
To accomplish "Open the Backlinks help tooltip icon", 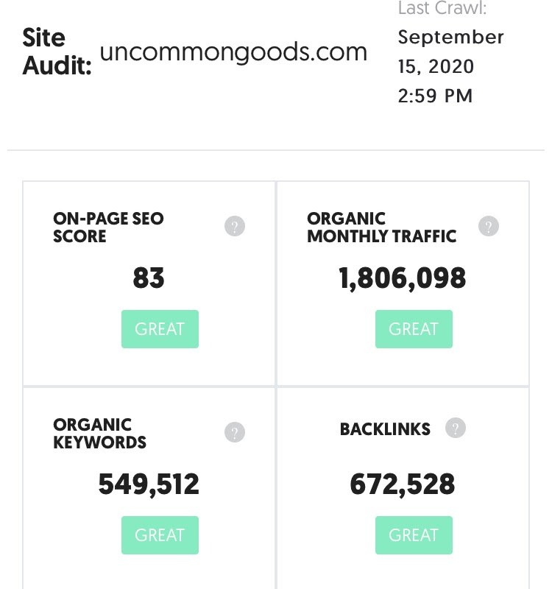I will [x=456, y=428].
